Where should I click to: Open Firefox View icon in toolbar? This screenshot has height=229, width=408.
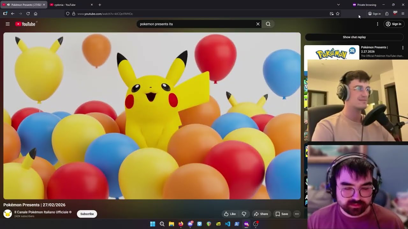(5, 14)
